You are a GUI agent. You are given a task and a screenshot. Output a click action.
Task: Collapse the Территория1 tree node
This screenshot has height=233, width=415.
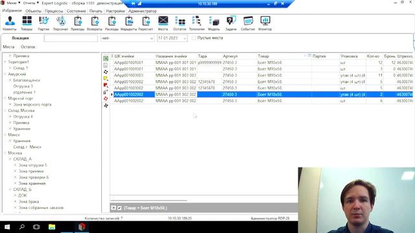point(5,62)
